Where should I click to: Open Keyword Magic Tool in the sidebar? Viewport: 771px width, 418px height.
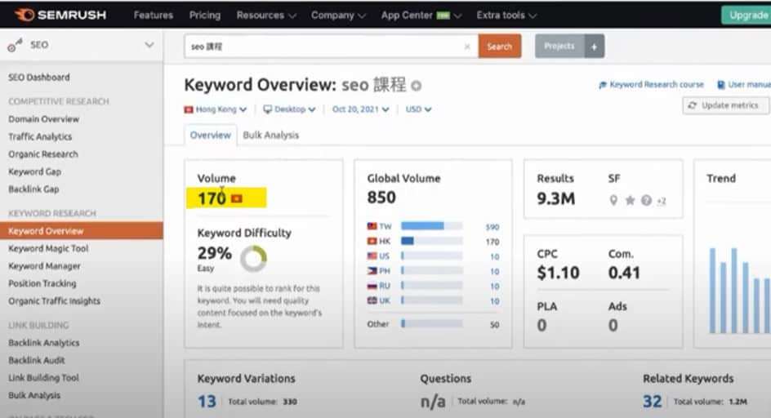point(48,248)
